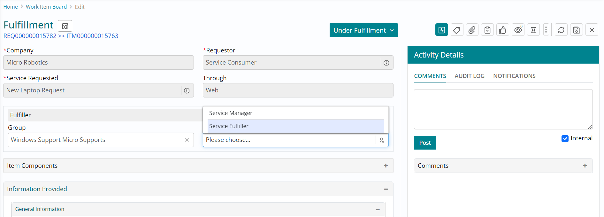Click the calendar clock icon beside Fulfillment
The height and width of the screenshot is (217, 604).
pyautogui.click(x=65, y=26)
